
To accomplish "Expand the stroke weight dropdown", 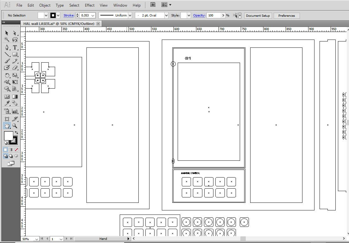I will (x=93, y=15).
